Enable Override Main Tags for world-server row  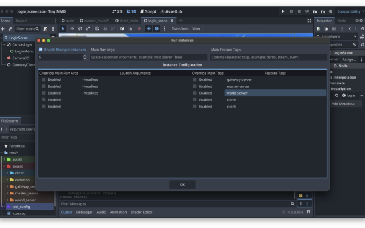pyautogui.click(x=194, y=93)
